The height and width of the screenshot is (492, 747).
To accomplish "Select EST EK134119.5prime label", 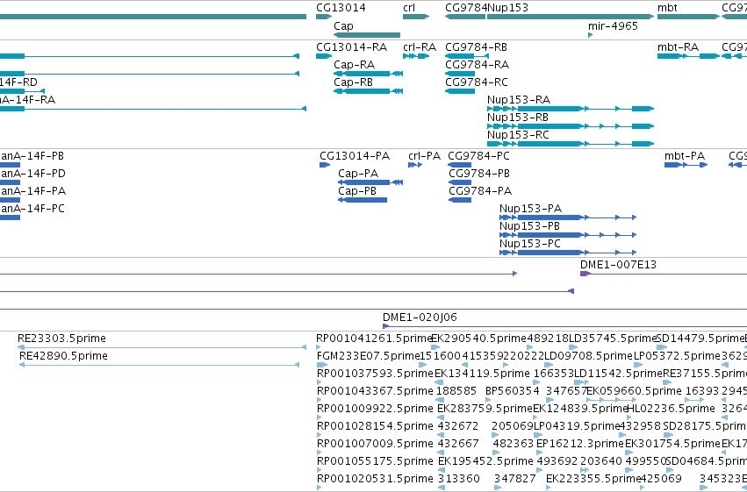I will point(482,374).
